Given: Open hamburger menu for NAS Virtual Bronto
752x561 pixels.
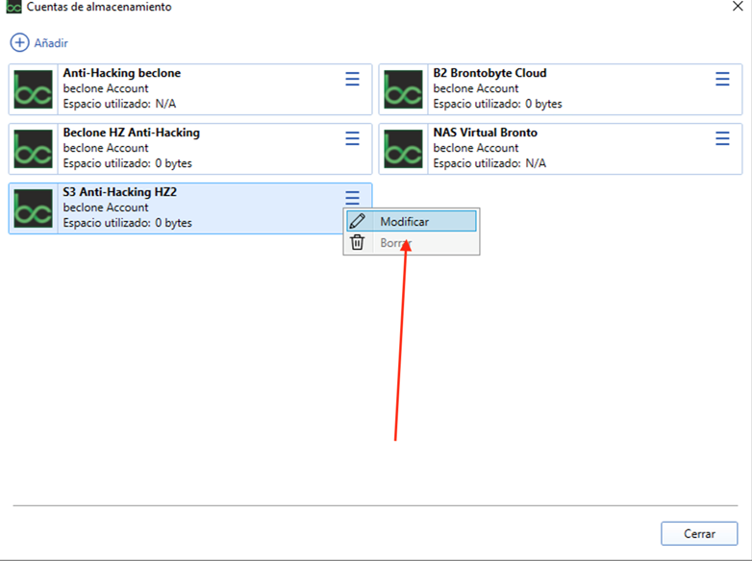Looking at the screenshot, I should click(723, 138).
